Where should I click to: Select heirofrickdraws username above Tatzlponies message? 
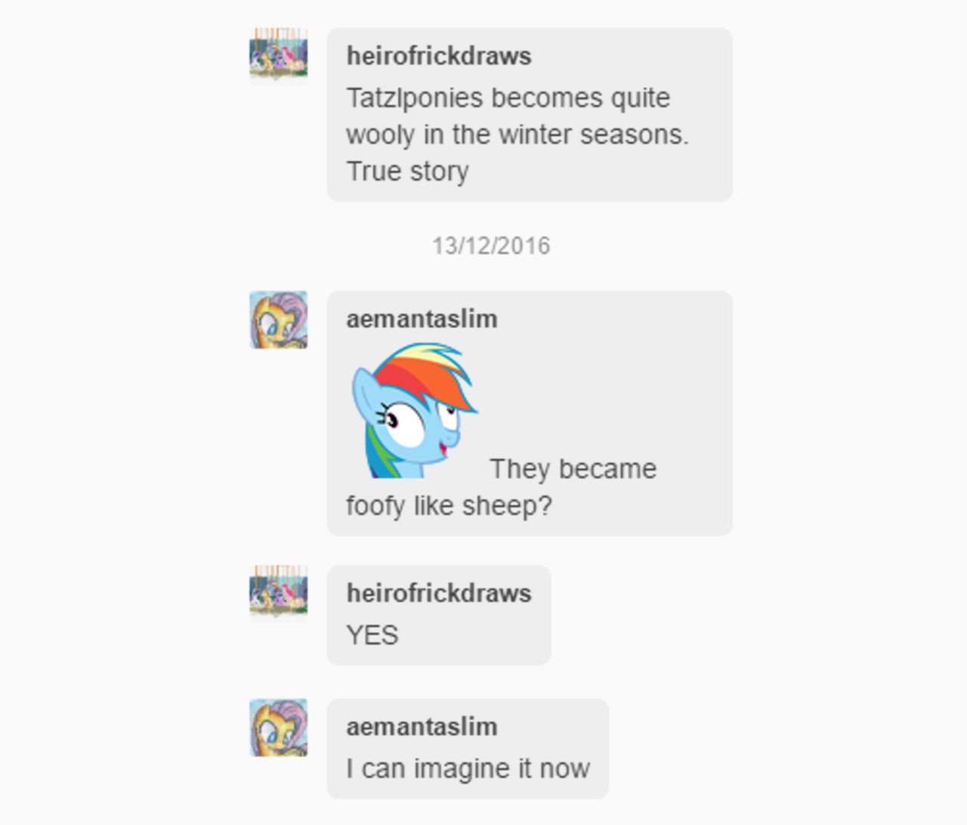tap(439, 56)
